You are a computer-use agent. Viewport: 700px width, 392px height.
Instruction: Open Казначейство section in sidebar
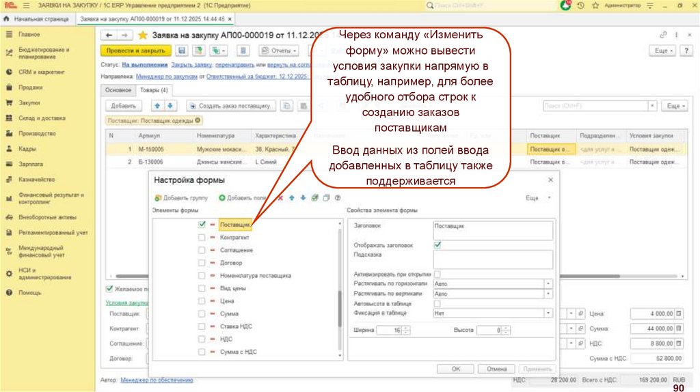point(37,180)
